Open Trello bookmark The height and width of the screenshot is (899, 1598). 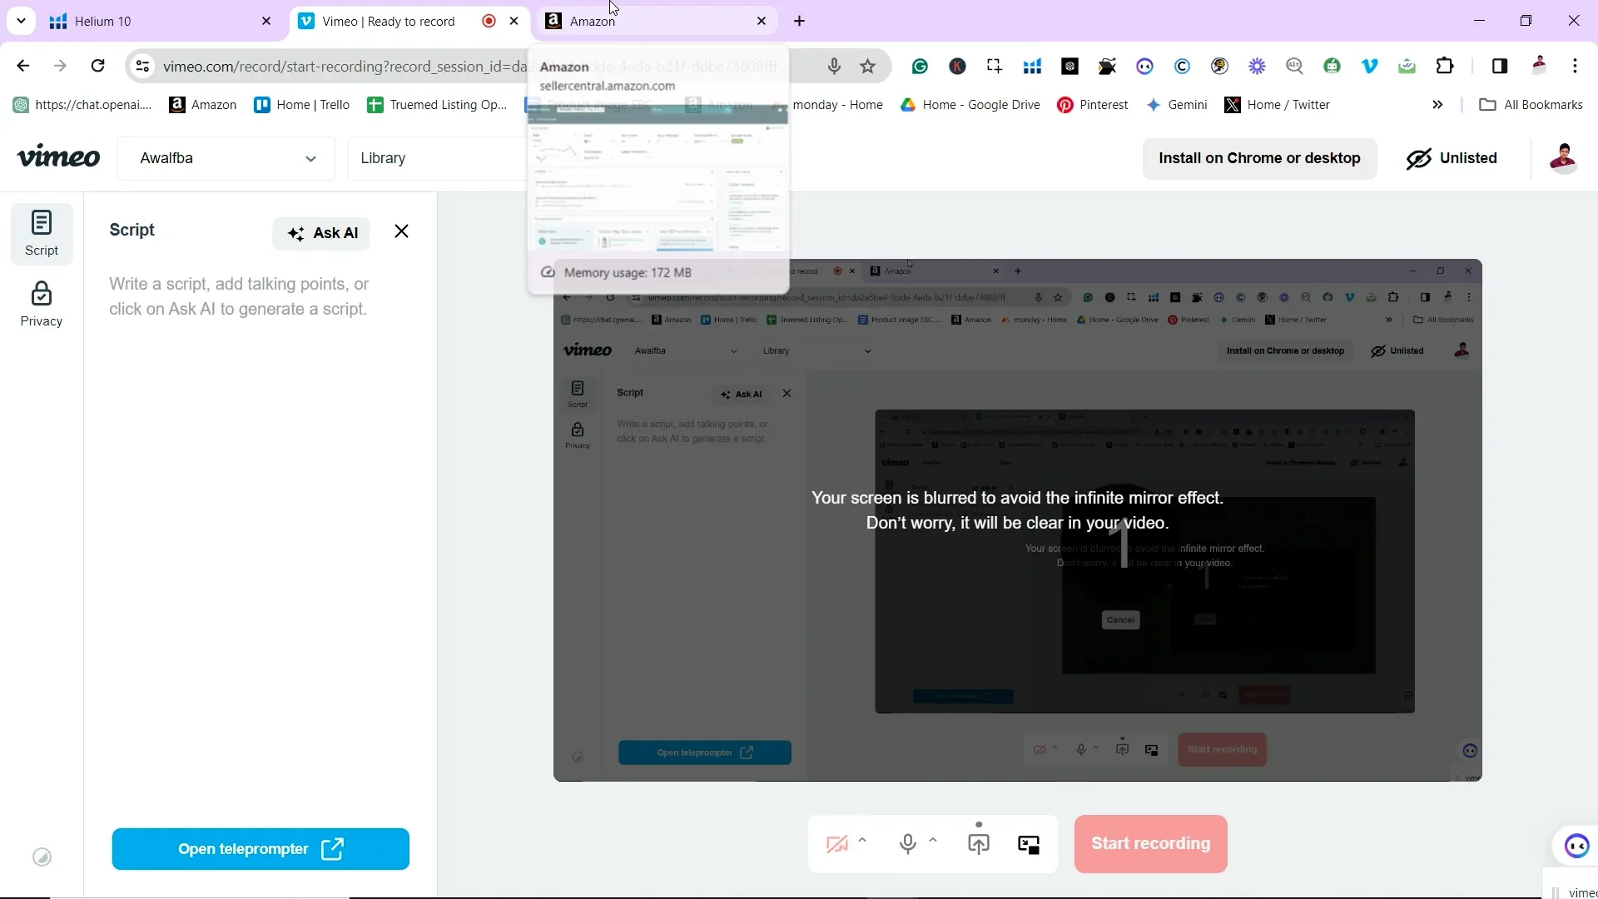(301, 105)
